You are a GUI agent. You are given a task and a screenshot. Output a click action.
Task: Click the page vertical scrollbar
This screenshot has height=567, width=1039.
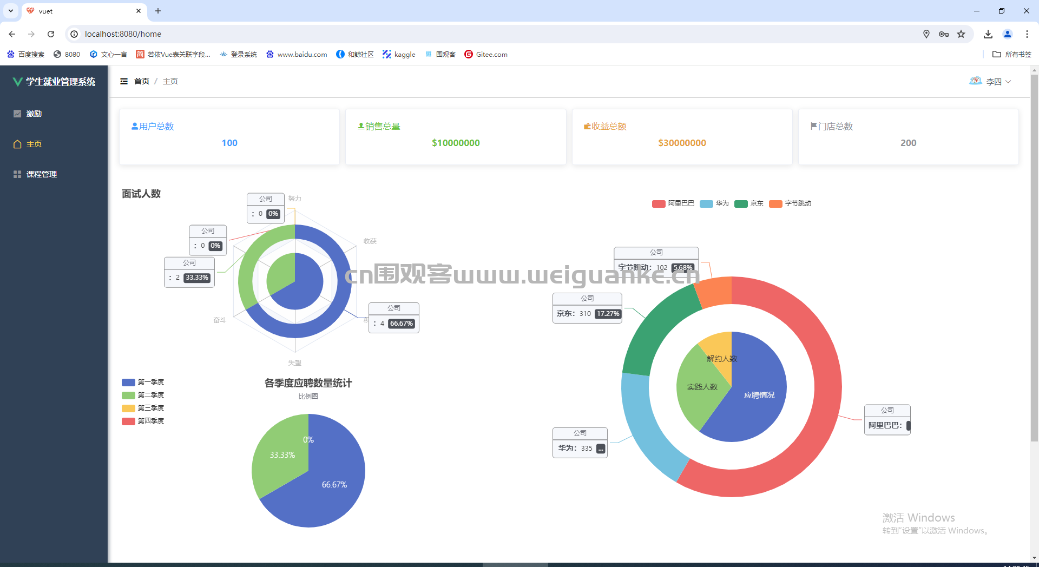(1034, 259)
